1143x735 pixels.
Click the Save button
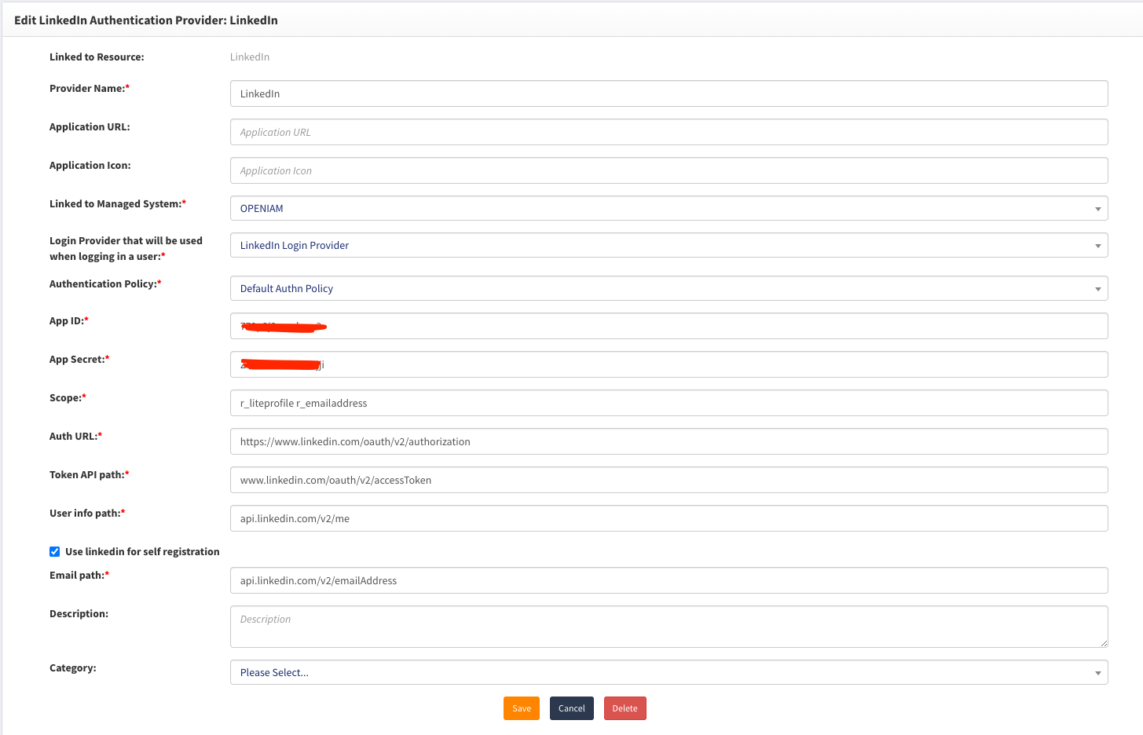522,708
